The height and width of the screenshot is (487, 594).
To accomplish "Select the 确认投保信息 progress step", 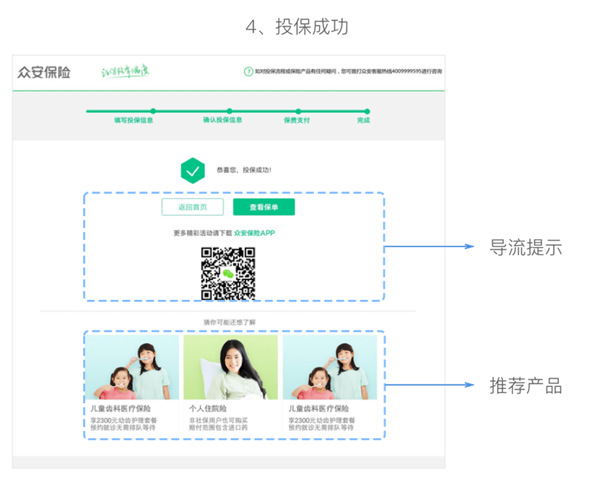I will pyautogui.click(x=223, y=120).
